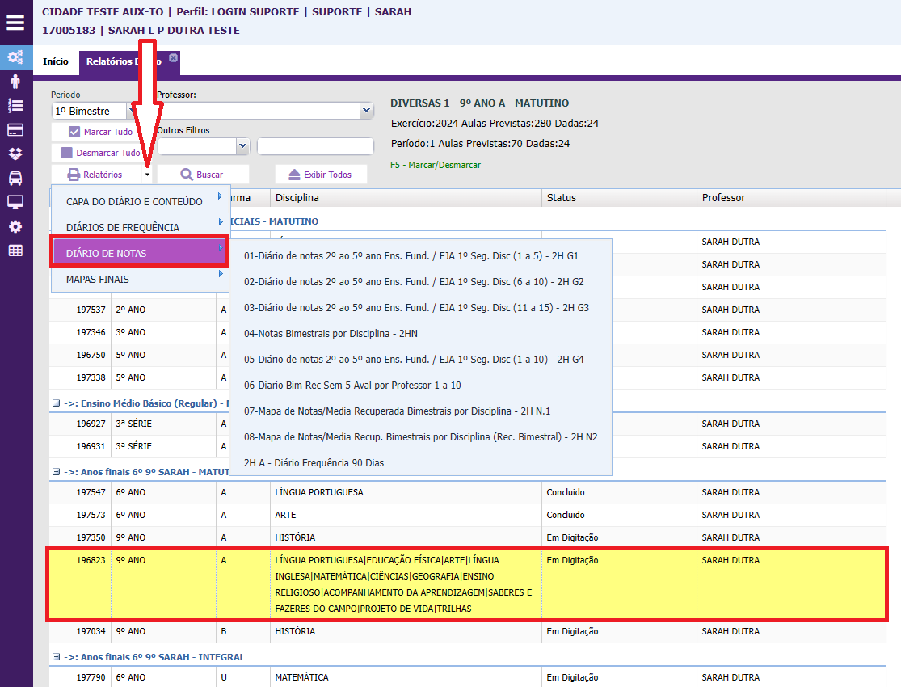
Task: Open the Professor dropdown
Action: pos(366,111)
